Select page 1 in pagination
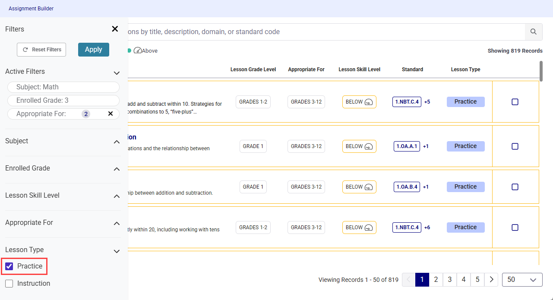553x300 pixels. click(x=422, y=280)
